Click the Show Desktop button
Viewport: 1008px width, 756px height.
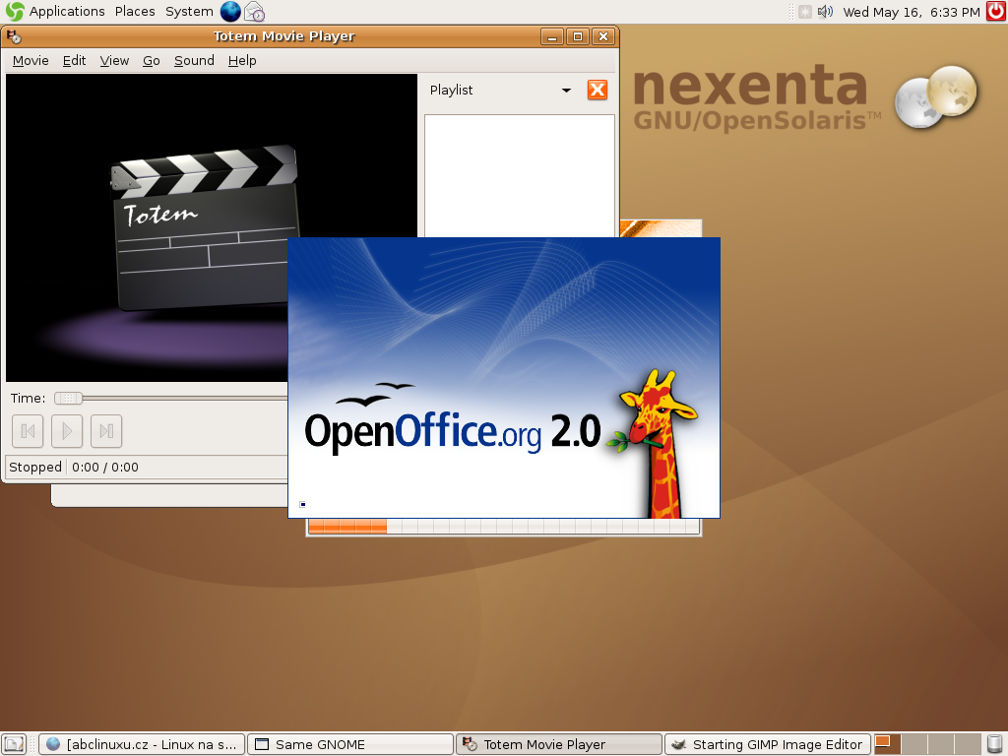pos(14,744)
